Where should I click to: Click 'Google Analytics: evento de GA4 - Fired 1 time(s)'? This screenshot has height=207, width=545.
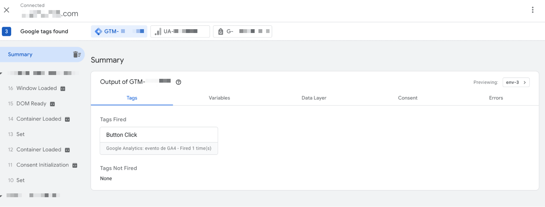pos(159,148)
